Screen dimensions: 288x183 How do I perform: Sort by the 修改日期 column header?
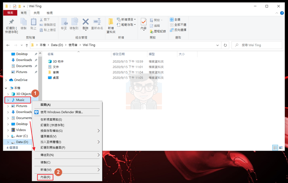119,54
